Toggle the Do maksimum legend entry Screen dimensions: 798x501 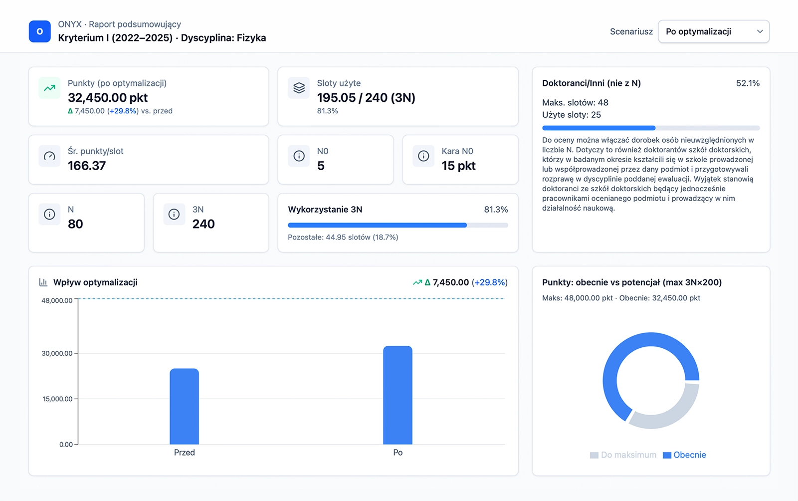coord(623,455)
